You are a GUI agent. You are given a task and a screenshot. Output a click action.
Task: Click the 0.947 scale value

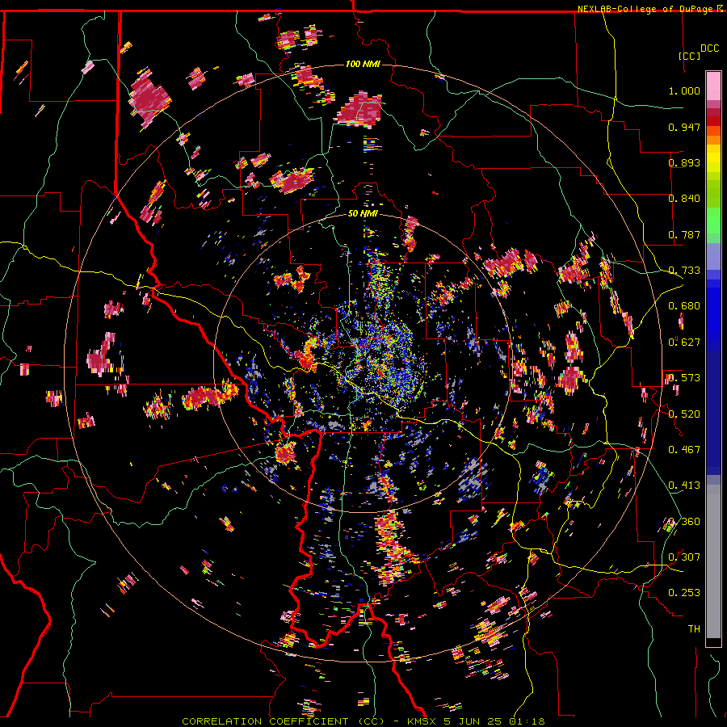click(684, 127)
